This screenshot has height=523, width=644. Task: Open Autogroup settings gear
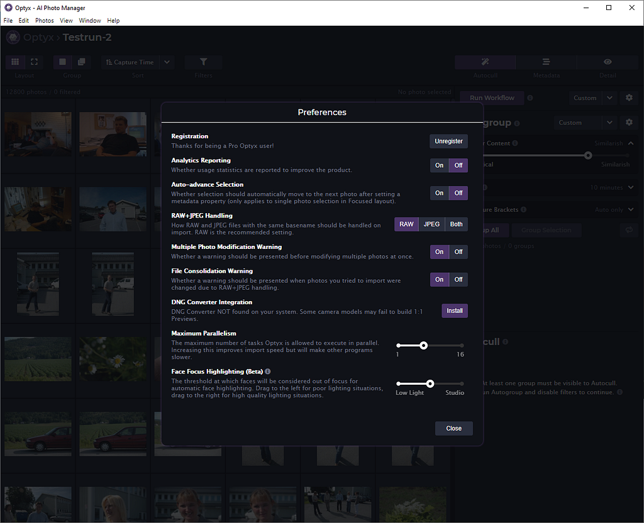click(629, 123)
